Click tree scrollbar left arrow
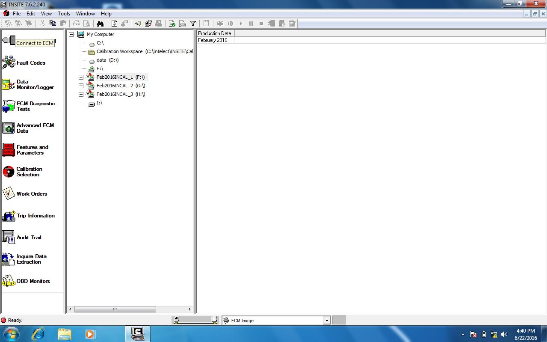The height and width of the screenshot is (342, 547). click(x=71, y=309)
